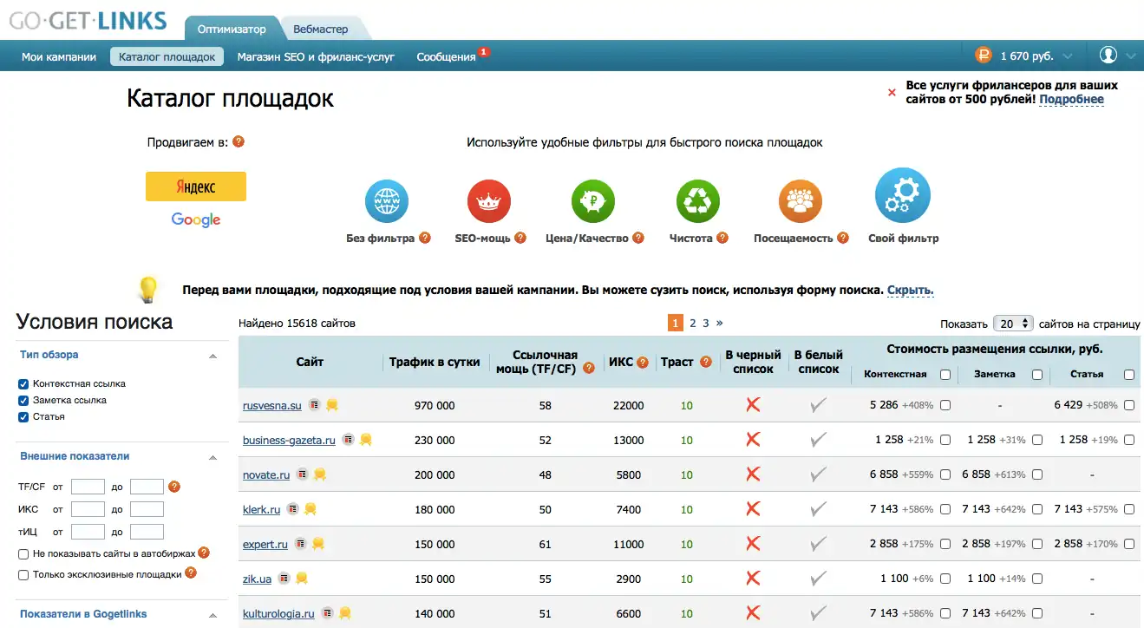Click the table icon next to business-gazeta.ru
1144x628 pixels.
pyautogui.click(x=348, y=440)
